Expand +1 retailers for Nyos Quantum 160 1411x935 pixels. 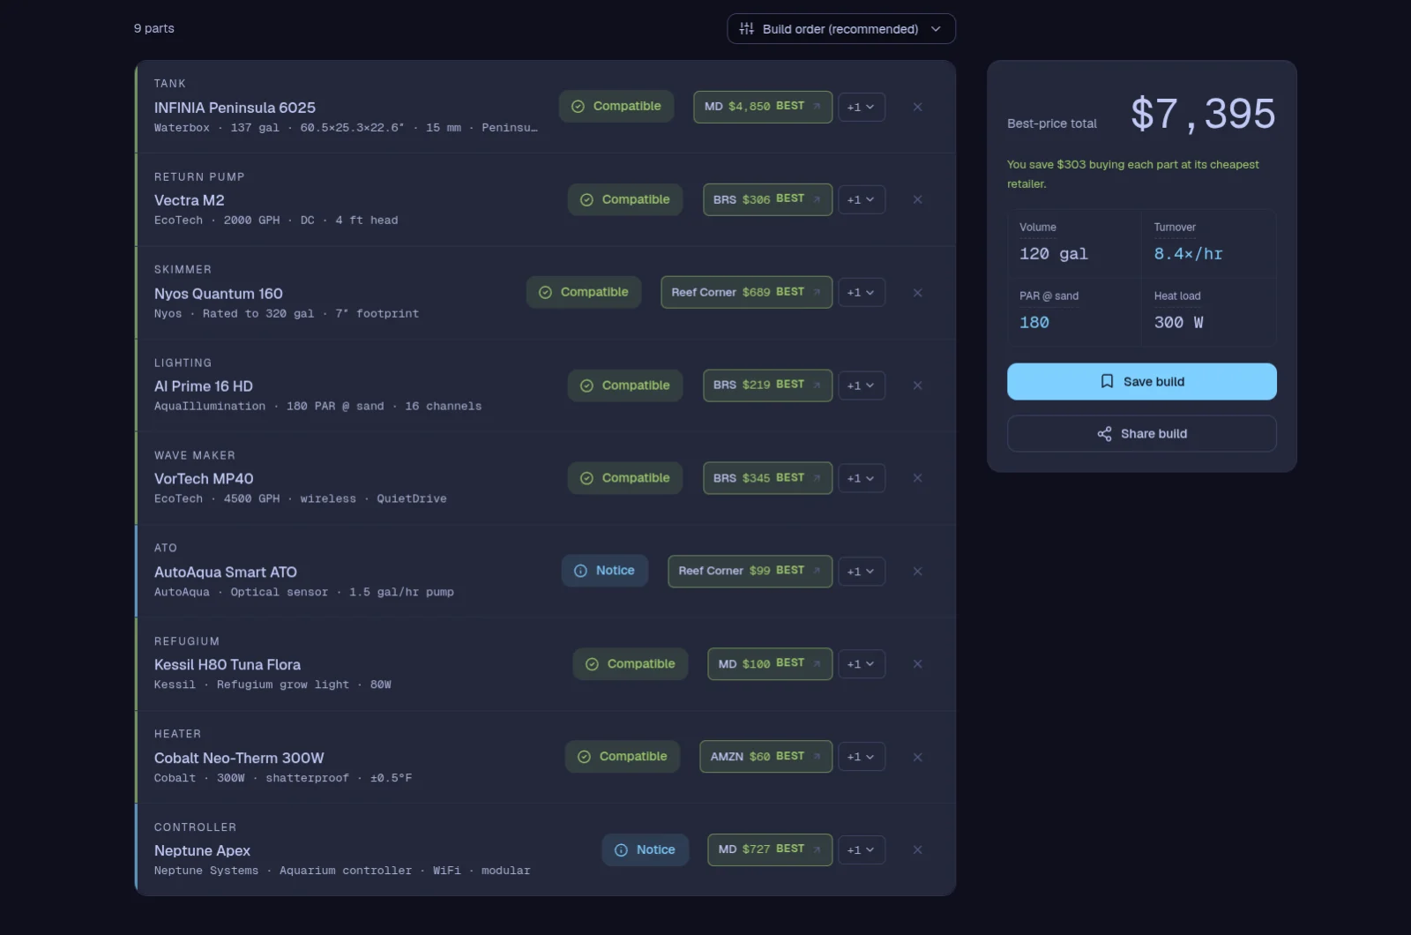coord(861,293)
